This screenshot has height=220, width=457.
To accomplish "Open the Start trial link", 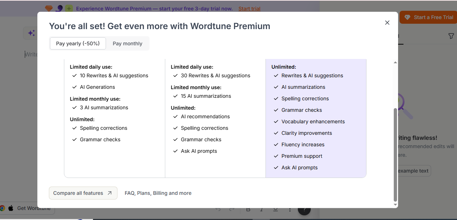I will click(x=249, y=8).
